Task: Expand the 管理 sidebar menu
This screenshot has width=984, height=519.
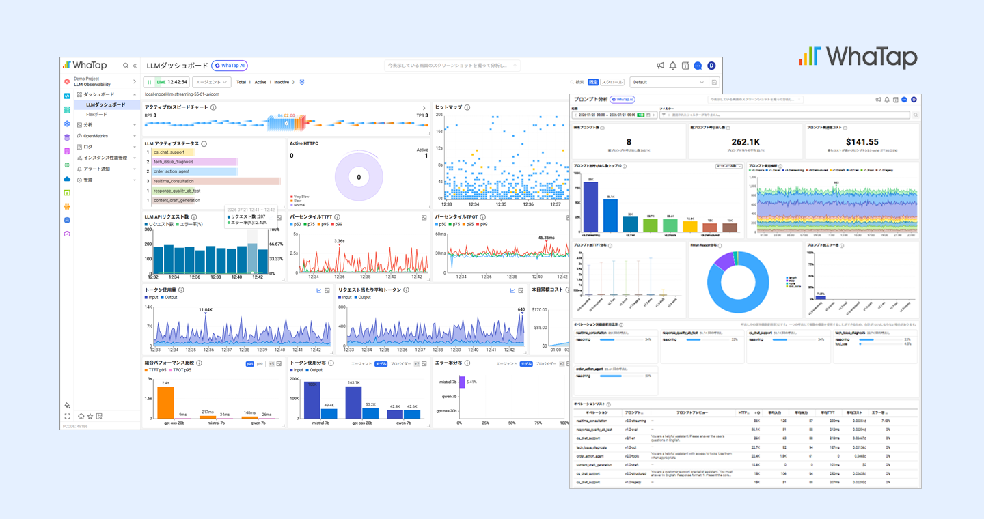Action: coord(106,180)
